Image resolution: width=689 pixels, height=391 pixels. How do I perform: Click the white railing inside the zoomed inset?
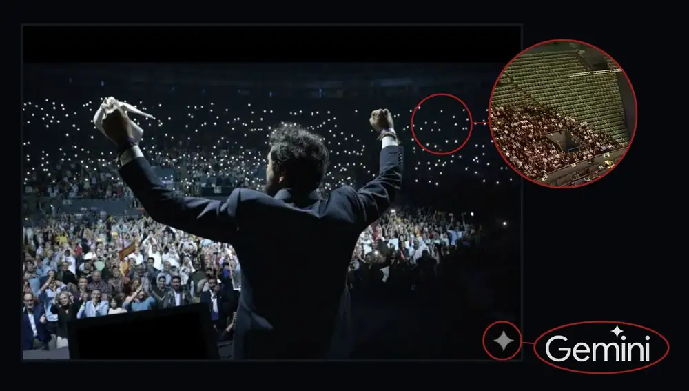click(x=595, y=72)
